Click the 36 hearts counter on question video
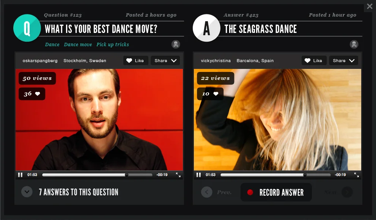Screen dimensions: 376x220 tap(32, 94)
